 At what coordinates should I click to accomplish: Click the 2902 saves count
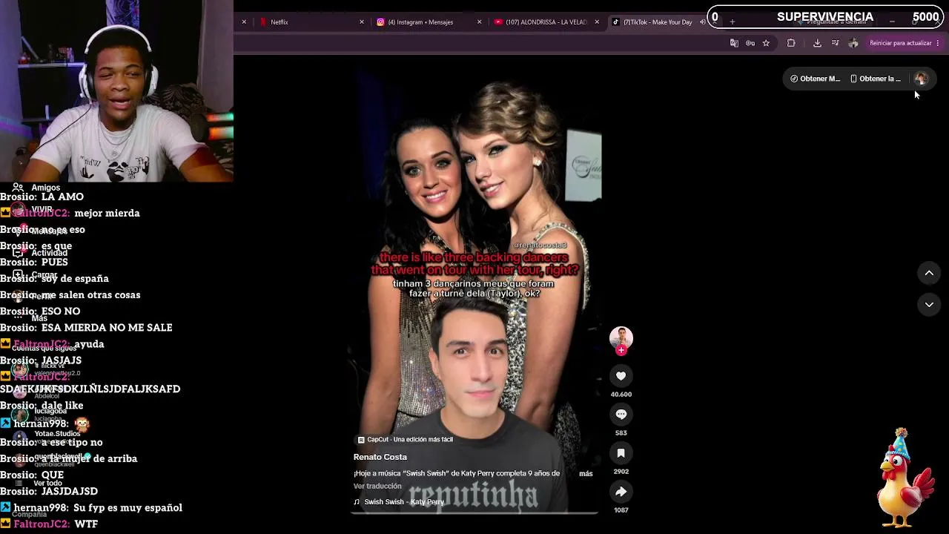point(621,472)
